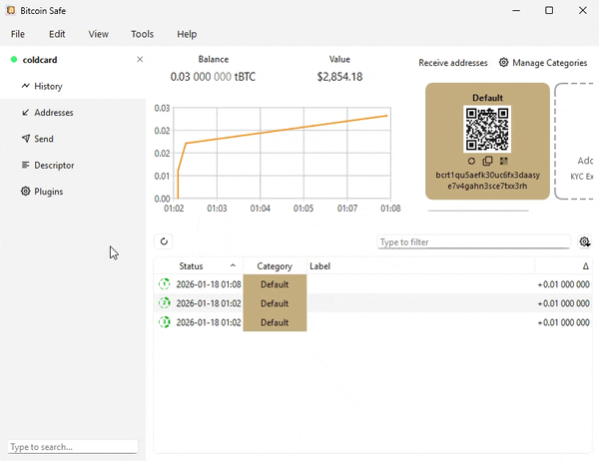Click Default category of second transaction
Viewport: 599px width, 461px height.
coord(275,303)
